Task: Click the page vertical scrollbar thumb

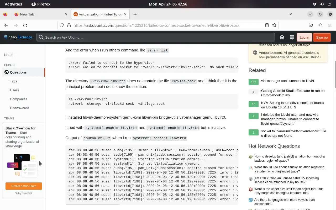Action: pyautogui.click(x=335, y=74)
